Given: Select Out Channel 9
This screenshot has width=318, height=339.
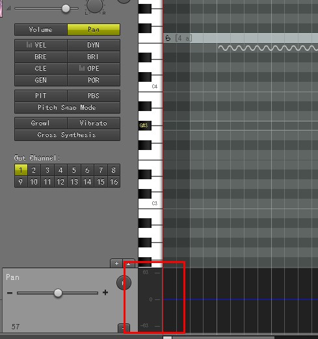Looking at the screenshot, I should pyautogui.click(x=21, y=182).
